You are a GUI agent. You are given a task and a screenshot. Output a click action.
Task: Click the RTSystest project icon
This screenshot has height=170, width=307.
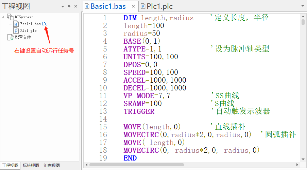click(x=11, y=17)
